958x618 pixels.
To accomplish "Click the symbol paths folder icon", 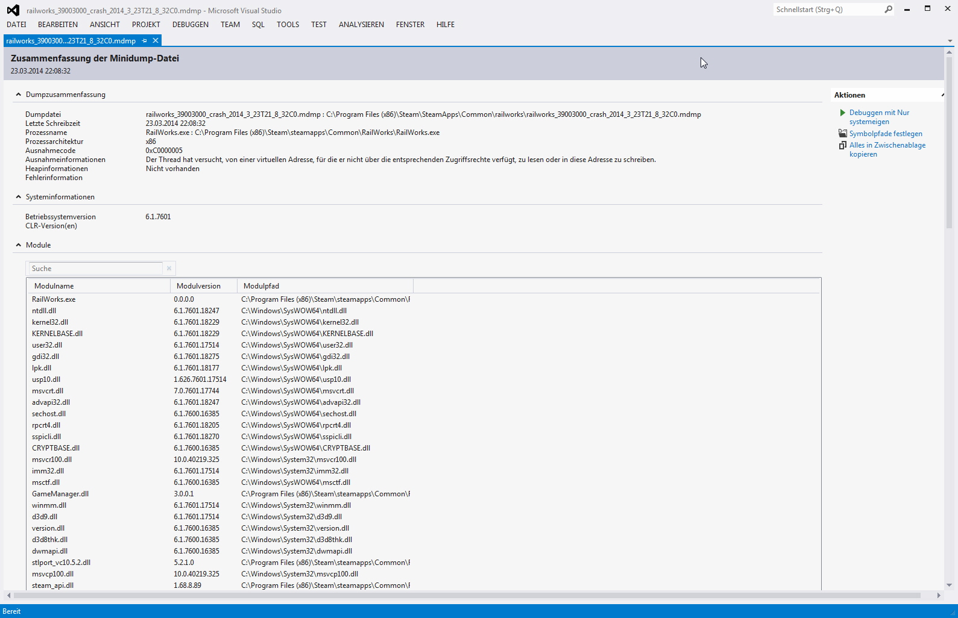I will coord(842,134).
